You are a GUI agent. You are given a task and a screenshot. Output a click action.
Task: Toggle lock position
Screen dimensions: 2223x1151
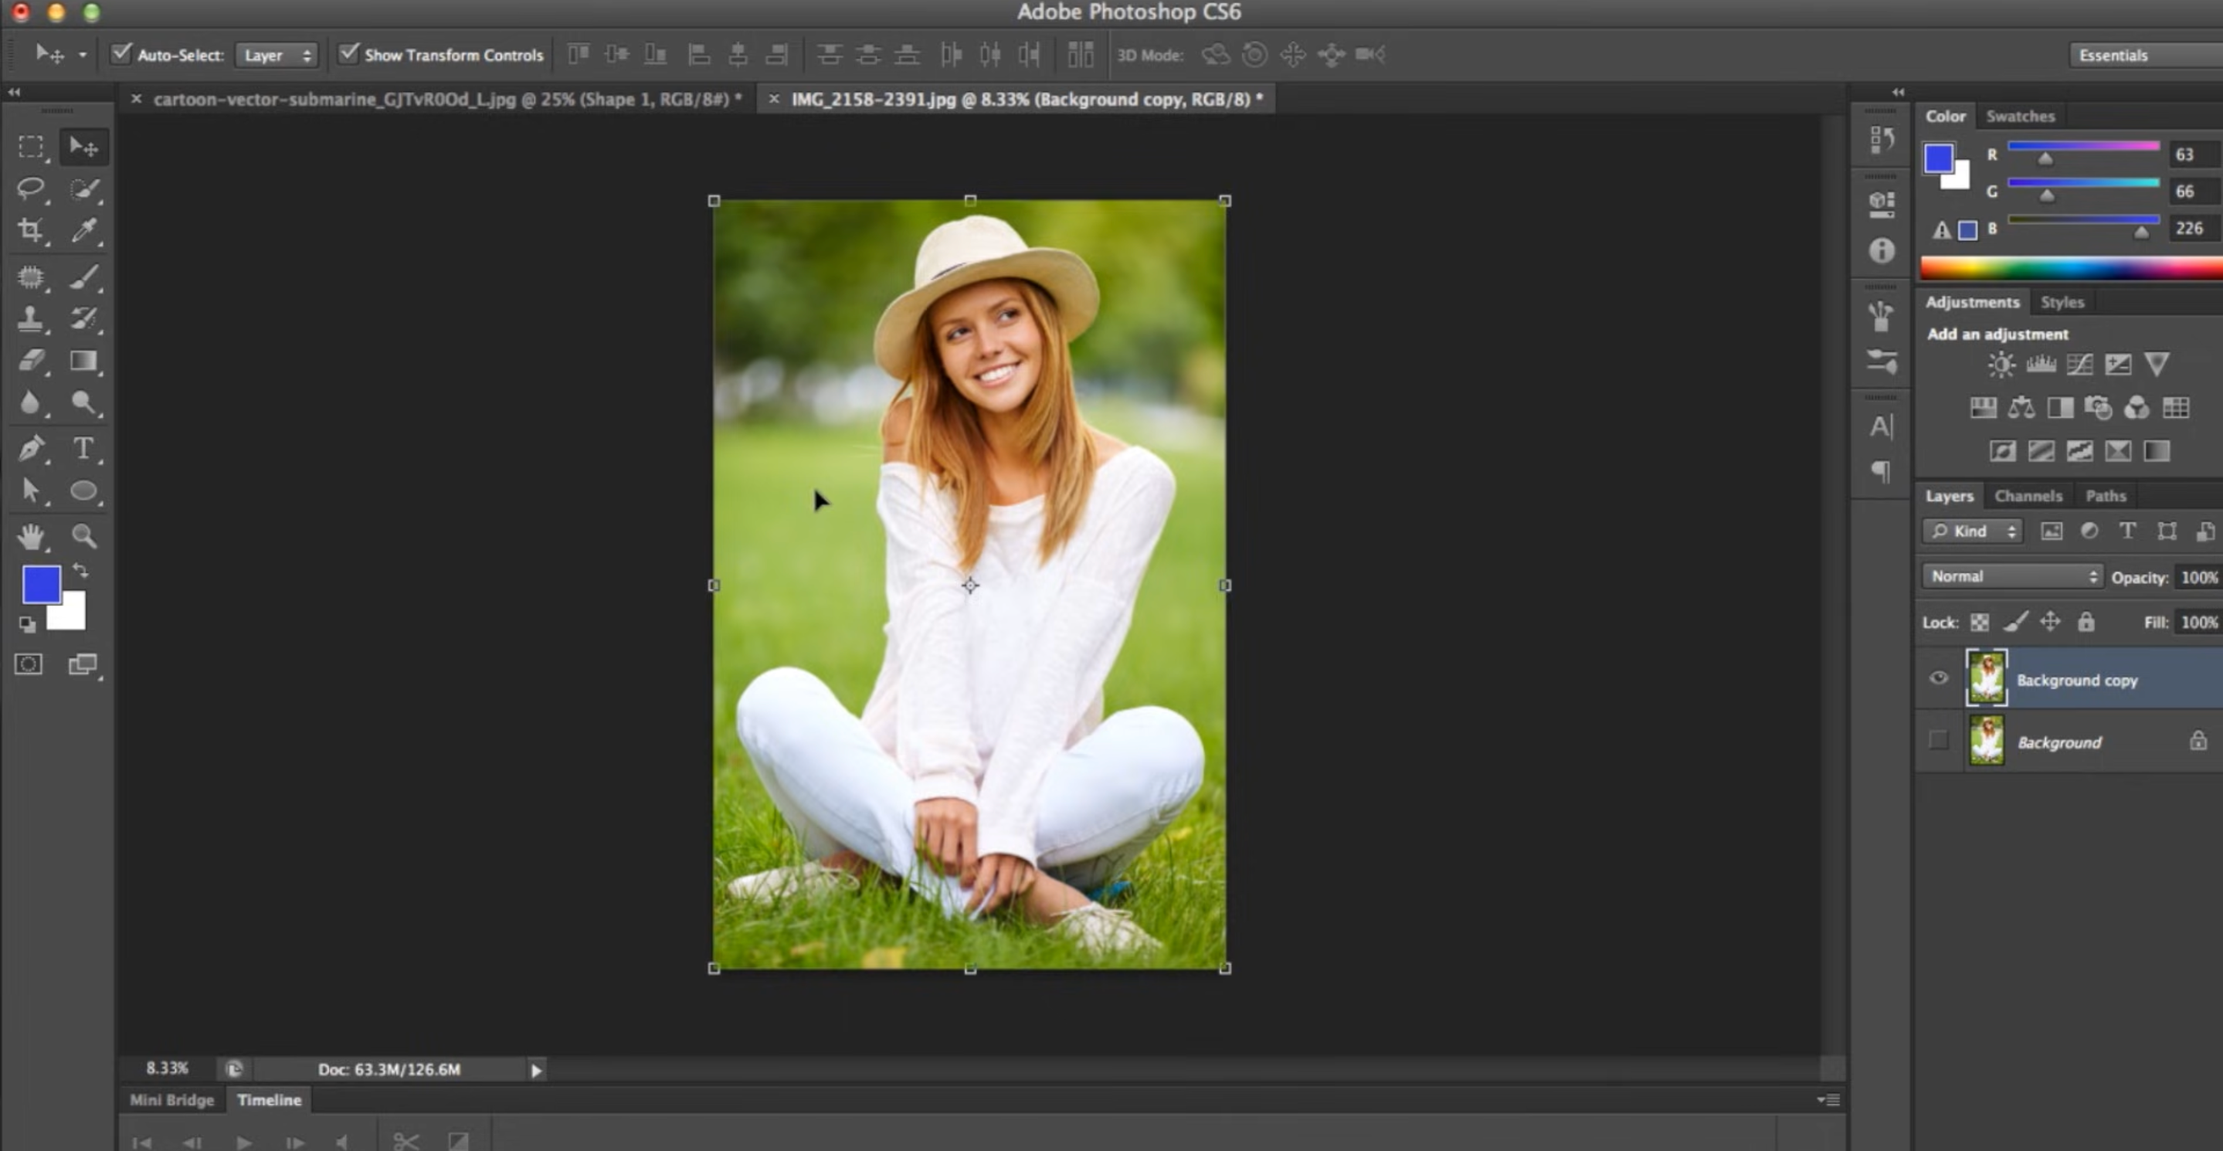pos(2051,621)
